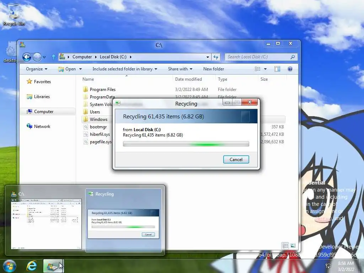Click the Program Files folder icon
The height and width of the screenshot is (273, 364).
86,90
